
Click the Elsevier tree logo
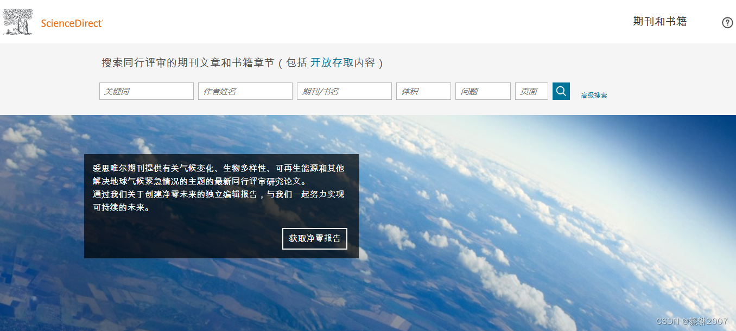pyautogui.click(x=18, y=22)
